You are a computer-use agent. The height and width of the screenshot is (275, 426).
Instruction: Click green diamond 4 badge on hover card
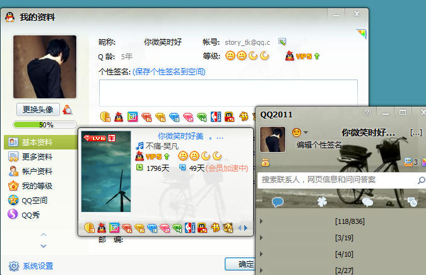(x=177, y=228)
